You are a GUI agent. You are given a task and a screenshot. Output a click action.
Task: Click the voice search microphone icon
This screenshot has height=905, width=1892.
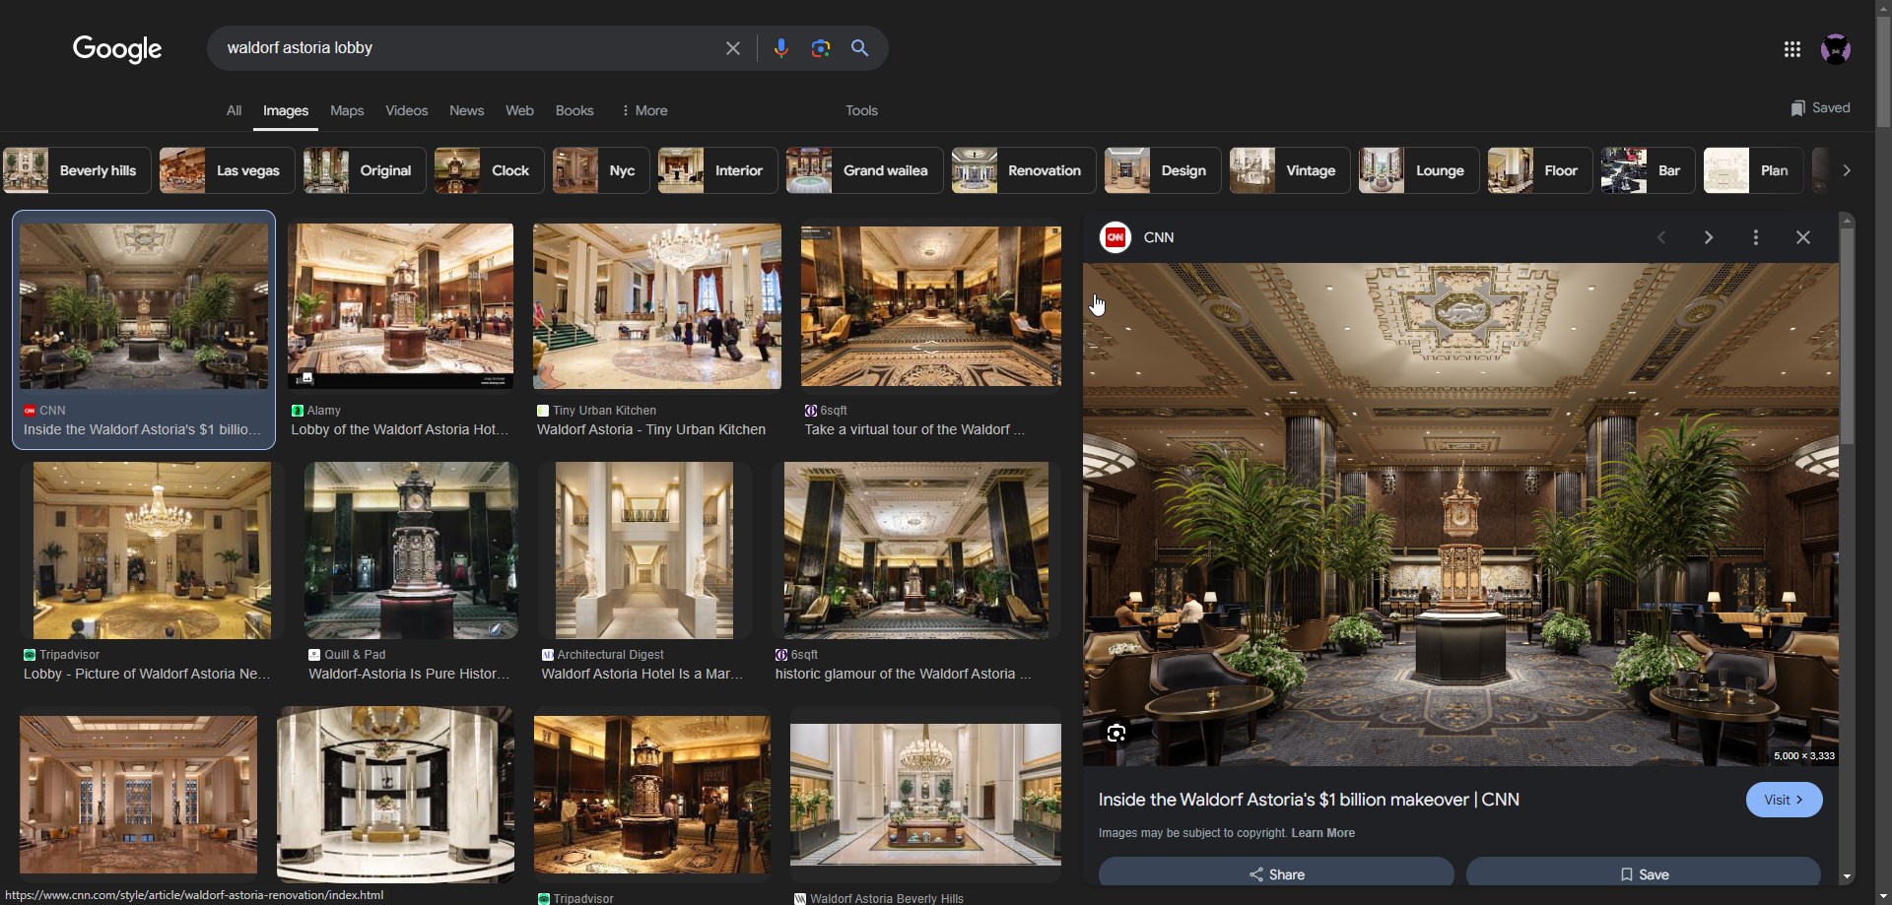pos(780,48)
